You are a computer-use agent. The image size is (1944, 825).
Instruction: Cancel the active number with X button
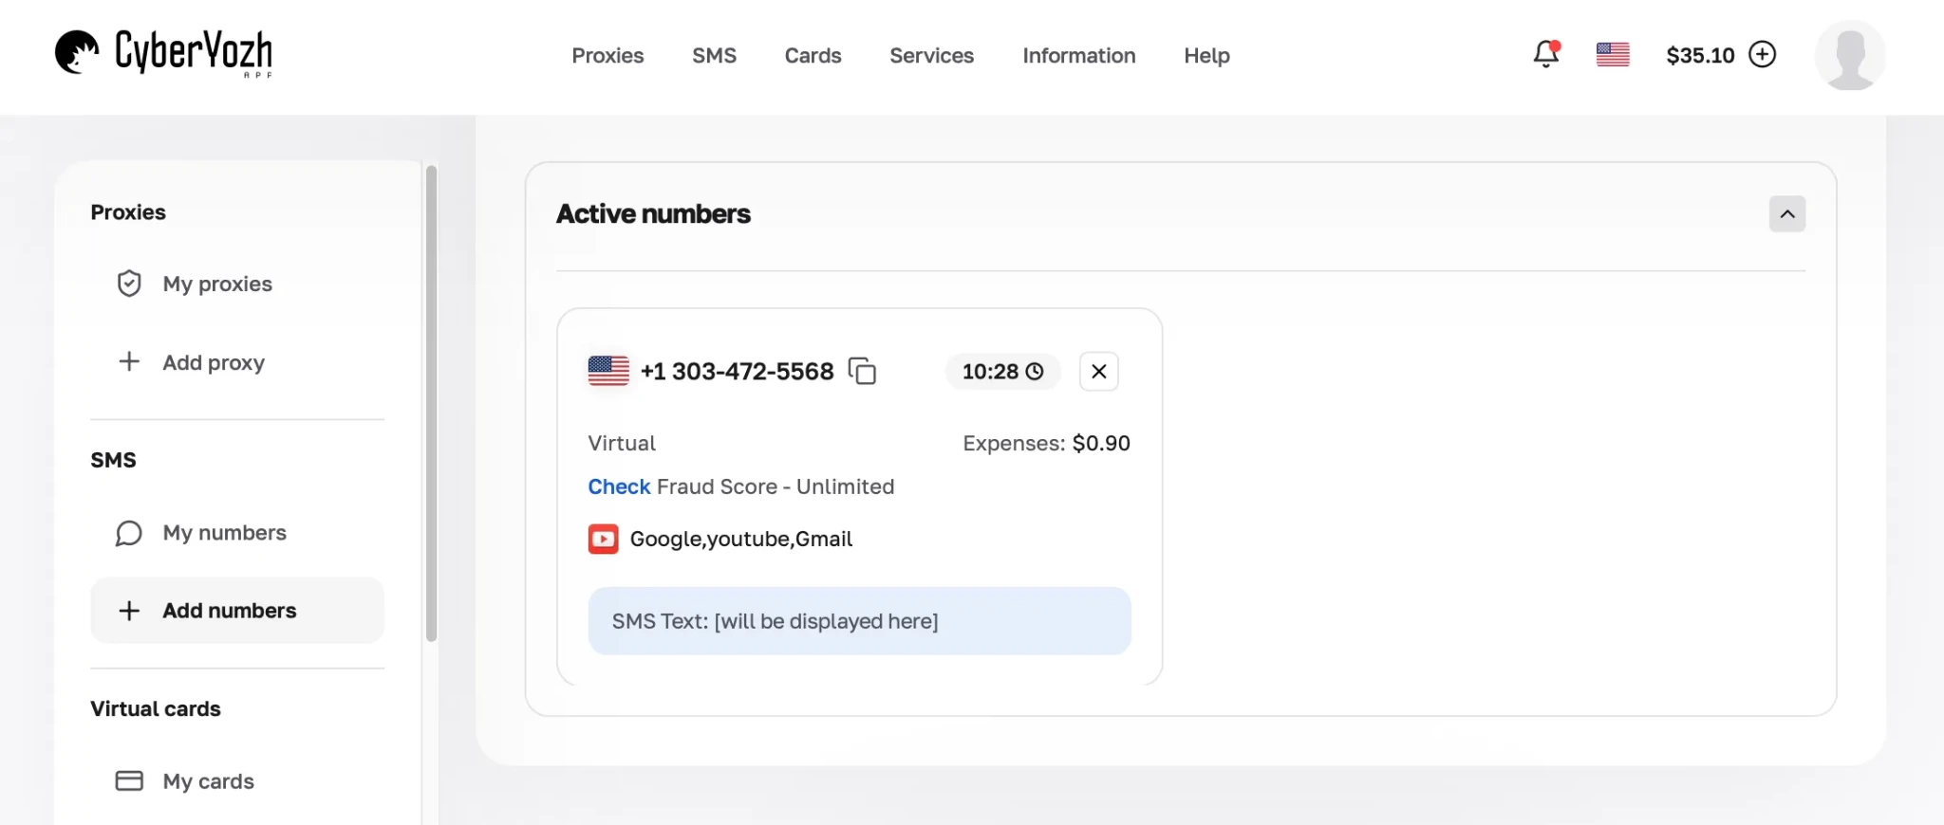[x=1099, y=372]
